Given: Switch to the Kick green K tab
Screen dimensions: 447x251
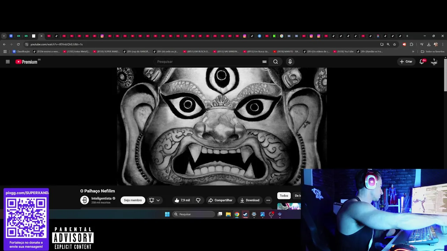Looking at the screenshot, I should click(x=274, y=36).
